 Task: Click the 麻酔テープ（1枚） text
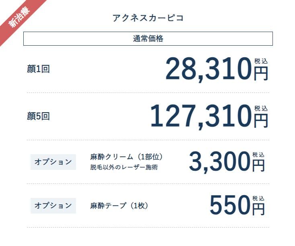[120, 206]
